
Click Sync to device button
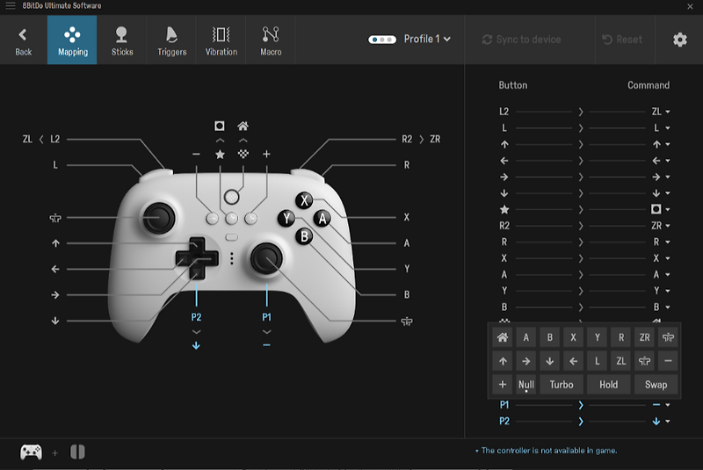pos(521,40)
